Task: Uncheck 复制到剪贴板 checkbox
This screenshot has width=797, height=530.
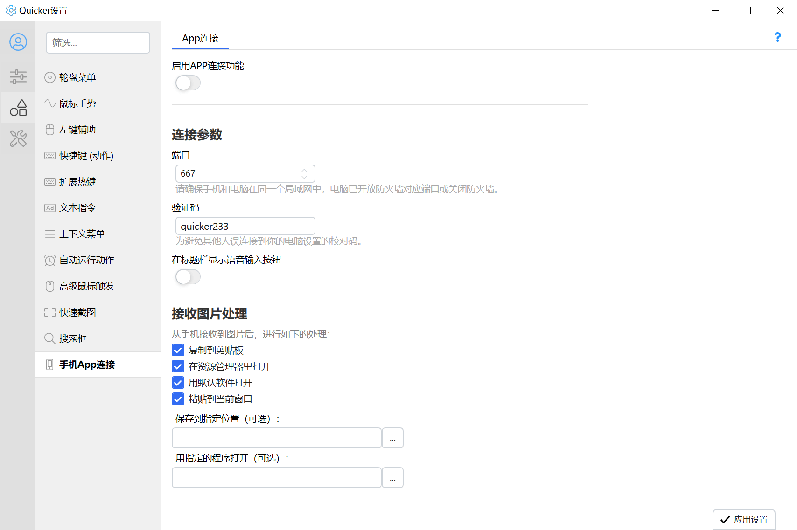Action: (x=178, y=350)
